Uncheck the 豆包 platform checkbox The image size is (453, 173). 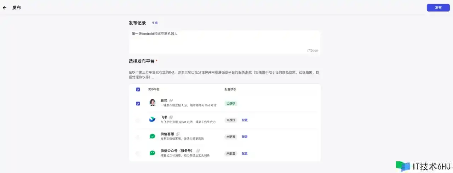[138, 104]
